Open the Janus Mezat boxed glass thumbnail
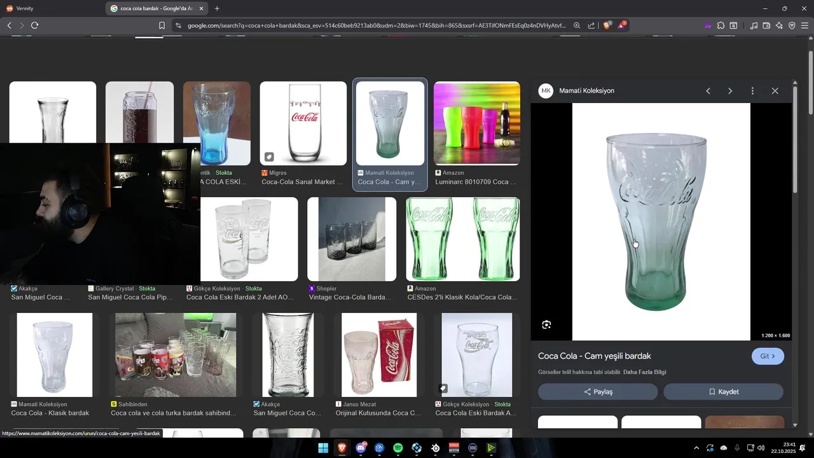This screenshot has width=814, height=458. tap(379, 355)
